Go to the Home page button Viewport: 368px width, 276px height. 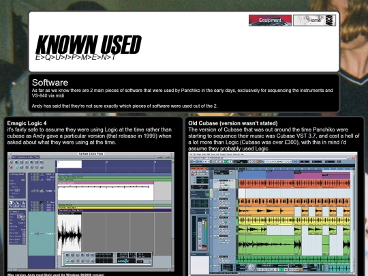(314, 20)
